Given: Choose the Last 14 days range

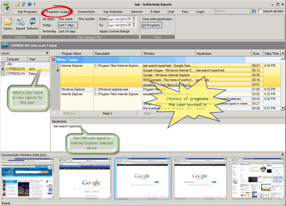Looking at the screenshot, I should 67,31.
